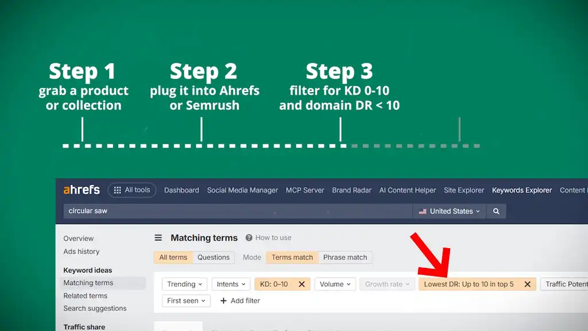Image resolution: width=588 pixels, height=331 pixels.
Task: Select the All terms toggle
Action: 173,257
